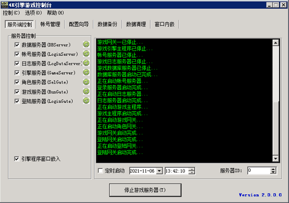The height and width of the screenshot is (203, 289).
Task: Toggle the 引擎程序窗口嵌入 checkbox
Action: click(17, 158)
